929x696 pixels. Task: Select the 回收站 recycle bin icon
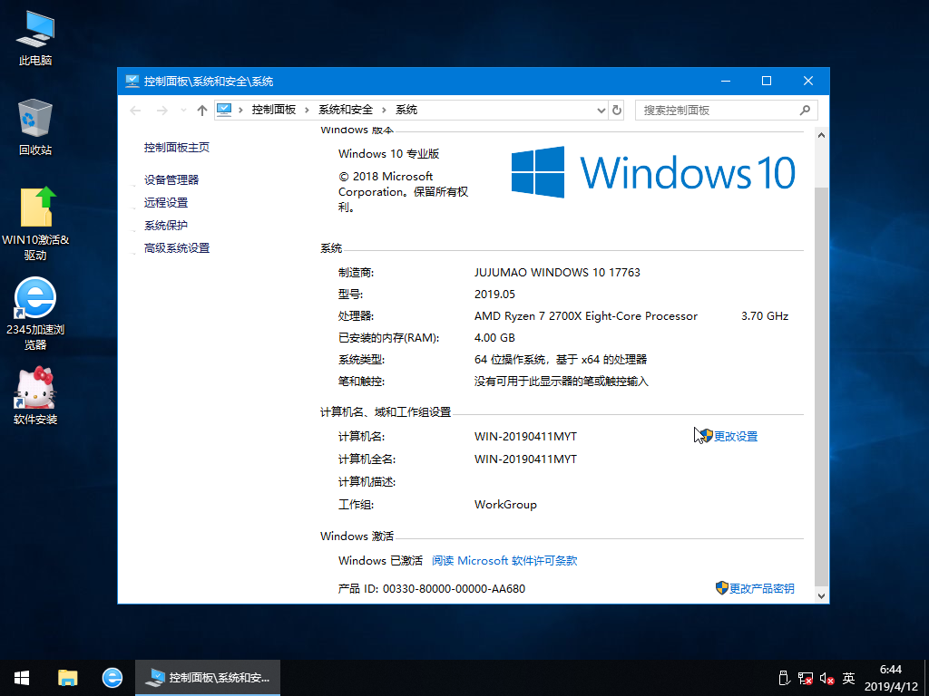(35, 127)
